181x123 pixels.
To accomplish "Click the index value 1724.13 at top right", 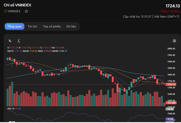I will [x=173, y=6].
